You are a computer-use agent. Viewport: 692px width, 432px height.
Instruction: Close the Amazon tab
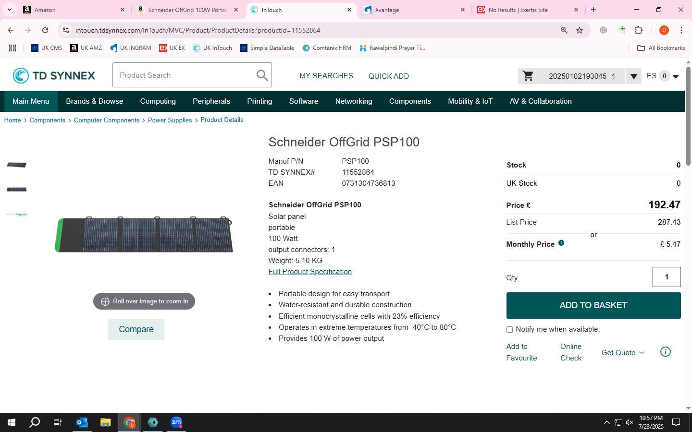(x=123, y=10)
